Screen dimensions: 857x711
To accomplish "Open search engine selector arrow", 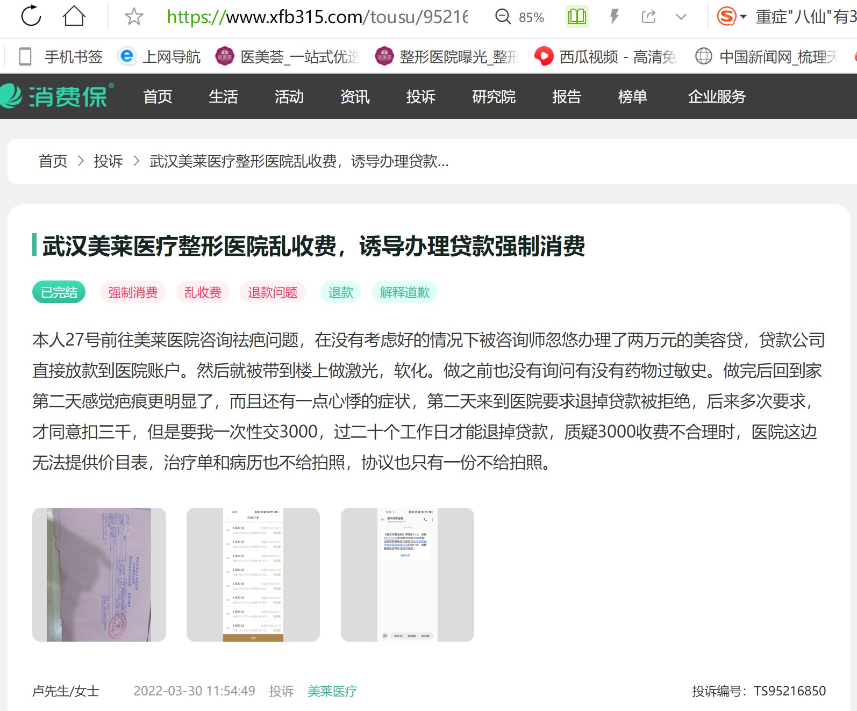I will pos(744,17).
